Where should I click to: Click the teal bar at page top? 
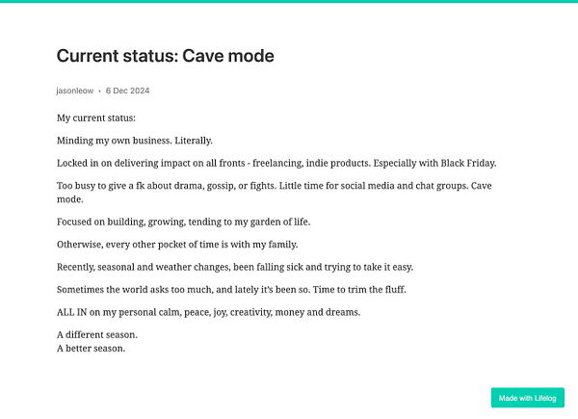pos(289,1)
